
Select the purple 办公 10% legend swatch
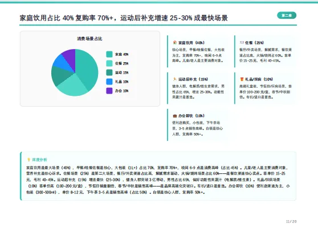pyautogui.click(x=109, y=91)
